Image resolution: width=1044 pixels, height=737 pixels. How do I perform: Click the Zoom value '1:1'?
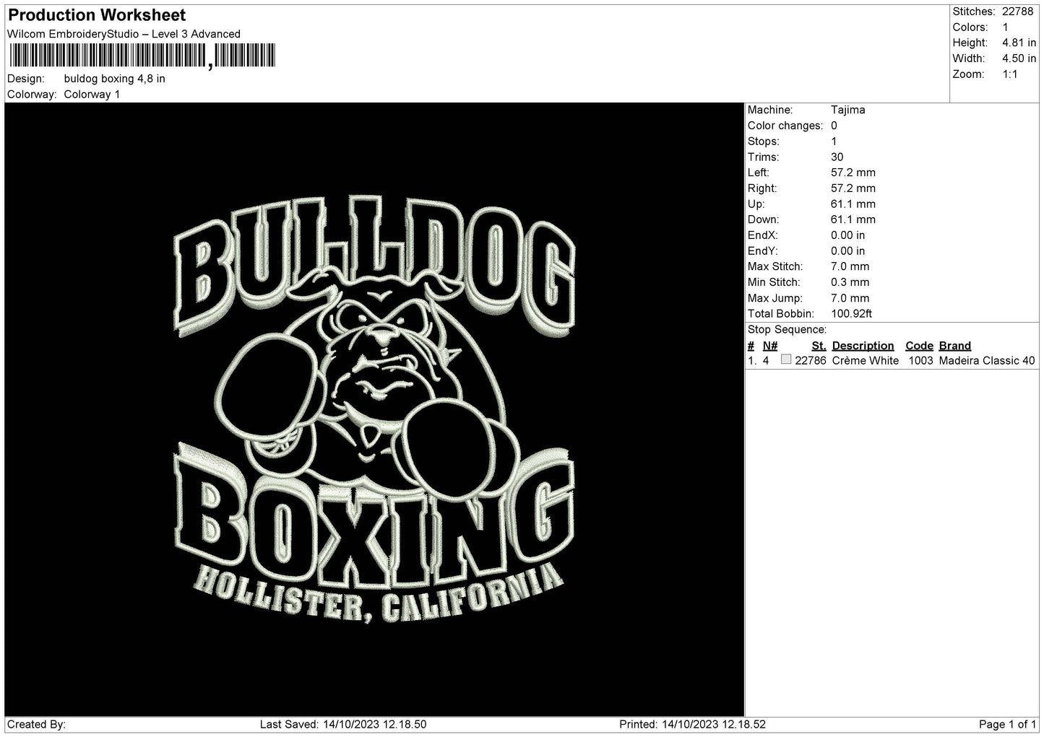point(1009,74)
